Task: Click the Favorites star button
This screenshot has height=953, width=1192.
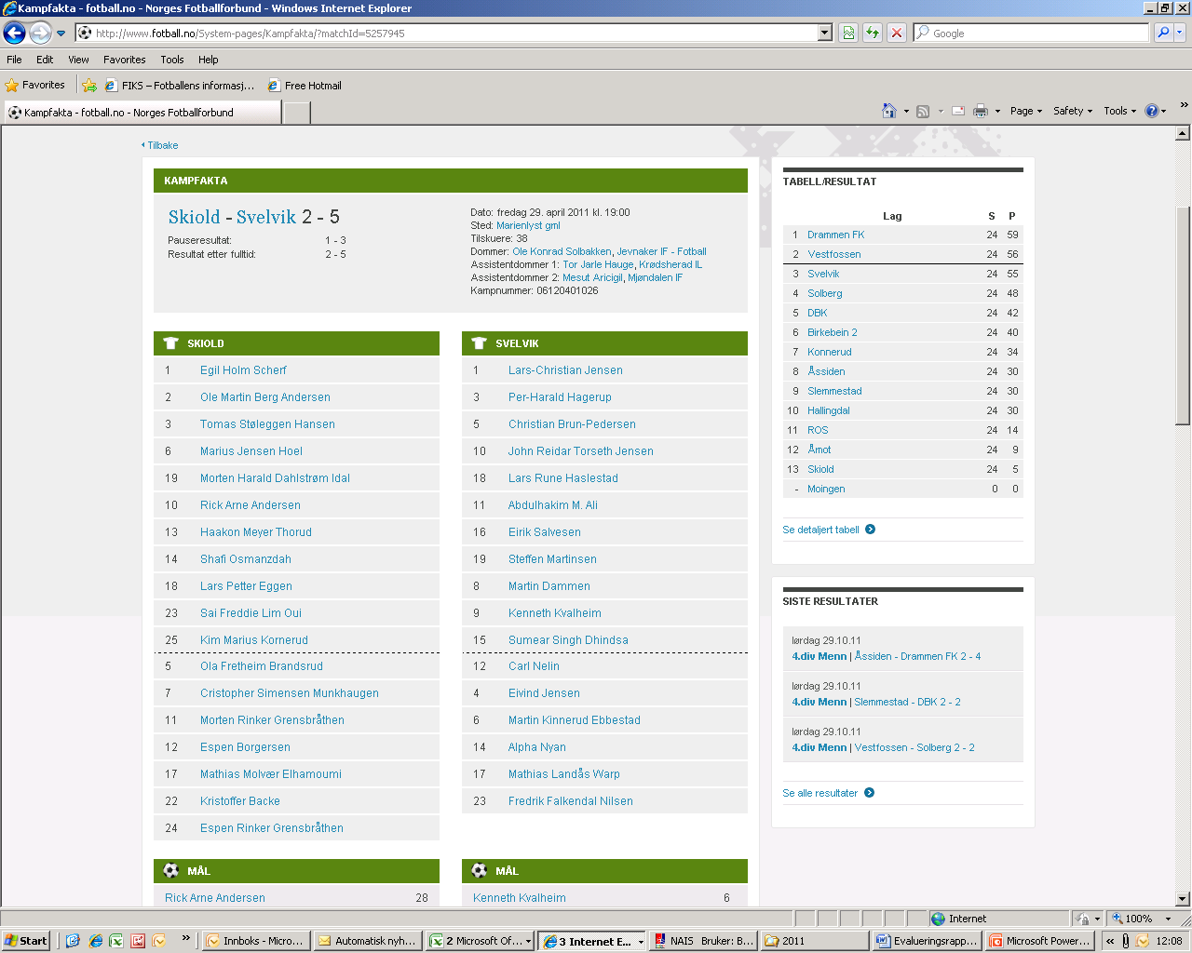Action: click(x=35, y=85)
